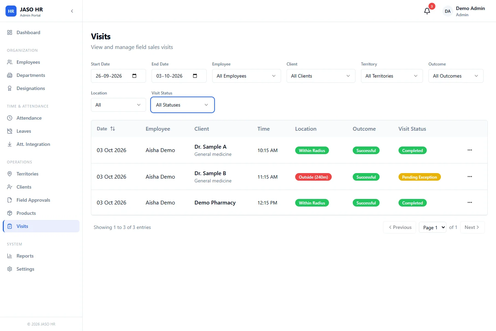Open the Start Date calendar picker icon
The width and height of the screenshot is (496, 331).
pyautogui.click(x=134, y=76)
